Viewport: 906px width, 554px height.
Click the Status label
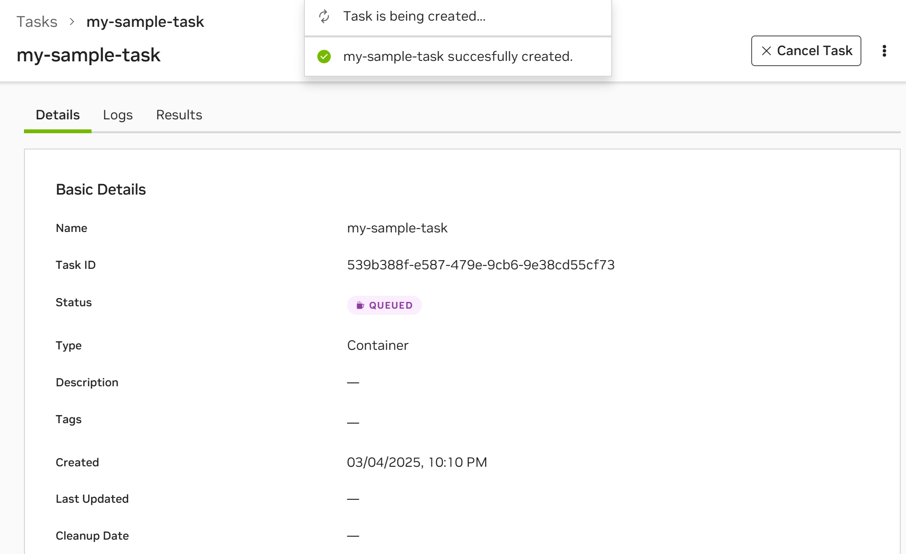73,302
